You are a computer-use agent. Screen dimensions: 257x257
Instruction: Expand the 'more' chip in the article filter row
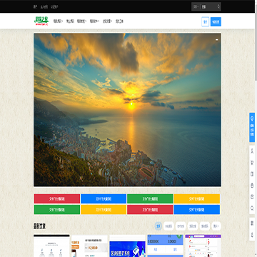click(216, 226)
